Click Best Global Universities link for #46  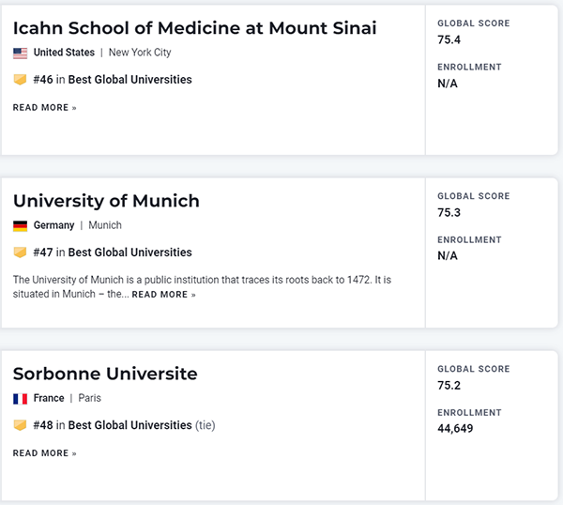point(129,80)
